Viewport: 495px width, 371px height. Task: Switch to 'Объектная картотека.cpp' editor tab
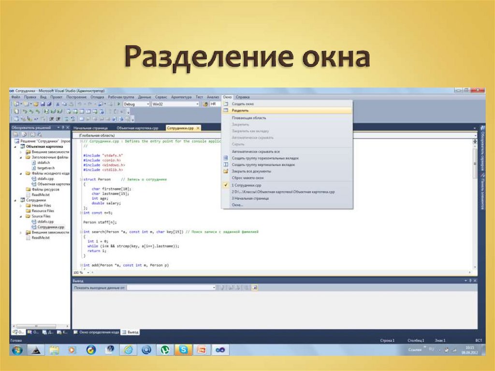(x=137, y=128)
